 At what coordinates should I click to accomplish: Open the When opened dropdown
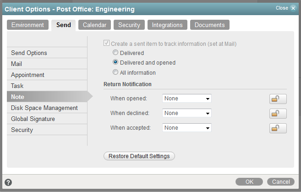coord(187,99)
